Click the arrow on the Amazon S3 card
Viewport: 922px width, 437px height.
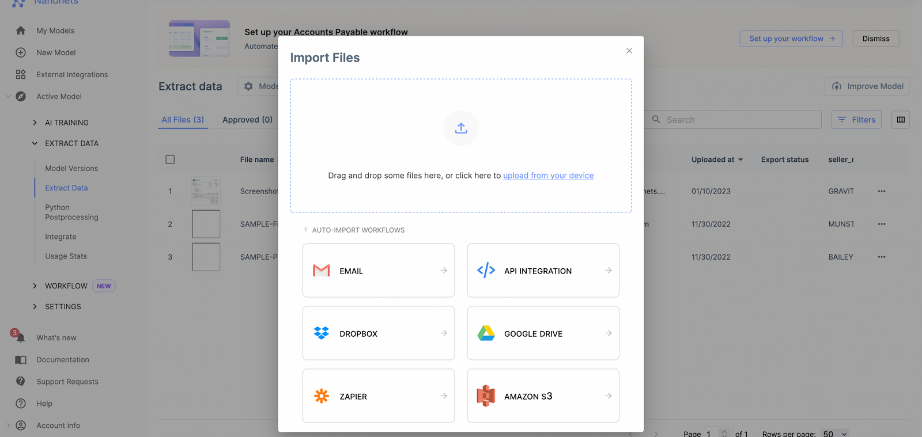pos(609,396)
